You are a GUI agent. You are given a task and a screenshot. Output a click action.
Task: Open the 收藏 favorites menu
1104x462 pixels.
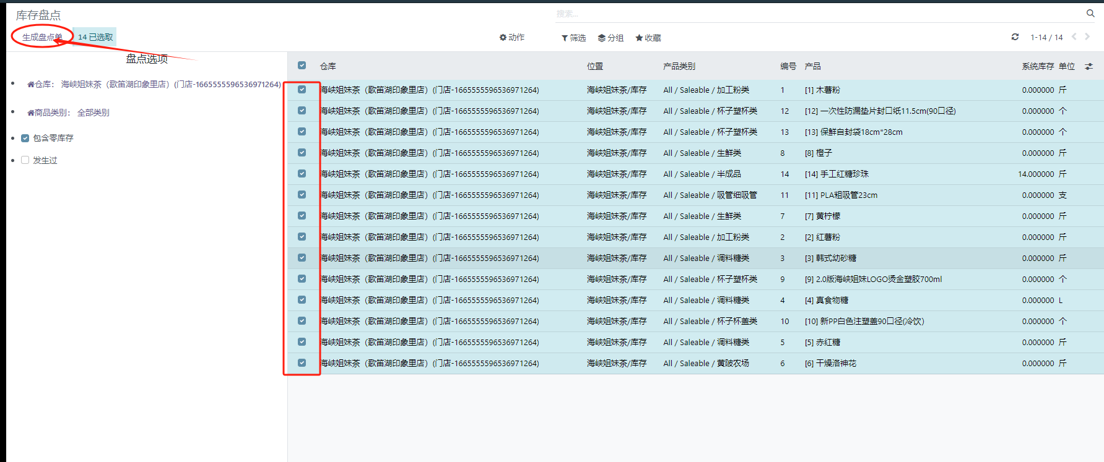648,38
